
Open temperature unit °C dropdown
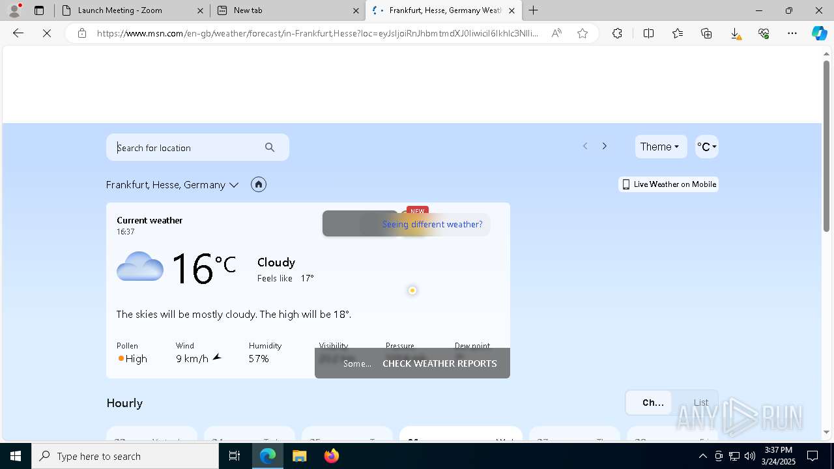tap(707, 147)
